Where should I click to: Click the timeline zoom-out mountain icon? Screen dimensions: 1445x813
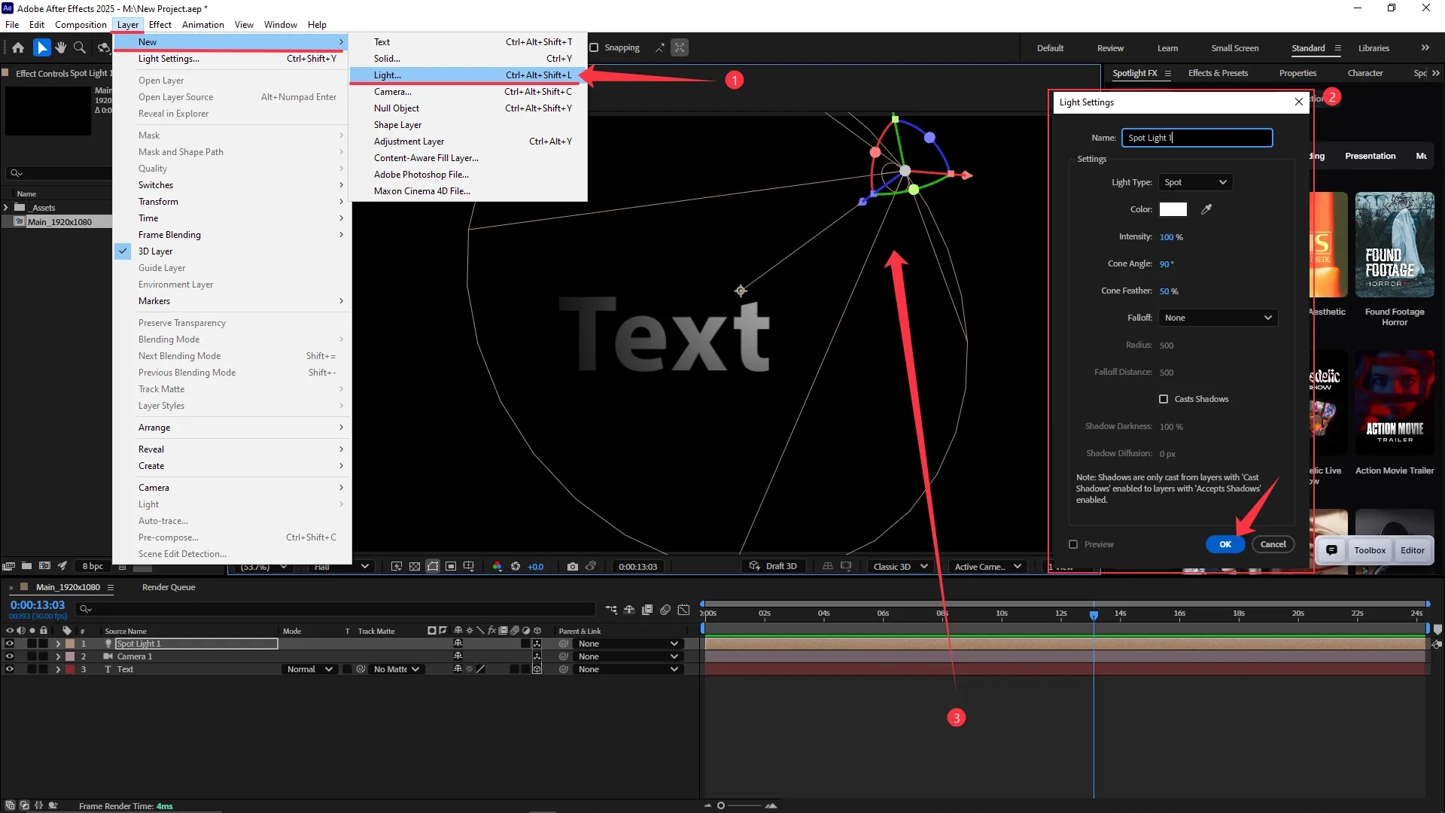(707, 805)
